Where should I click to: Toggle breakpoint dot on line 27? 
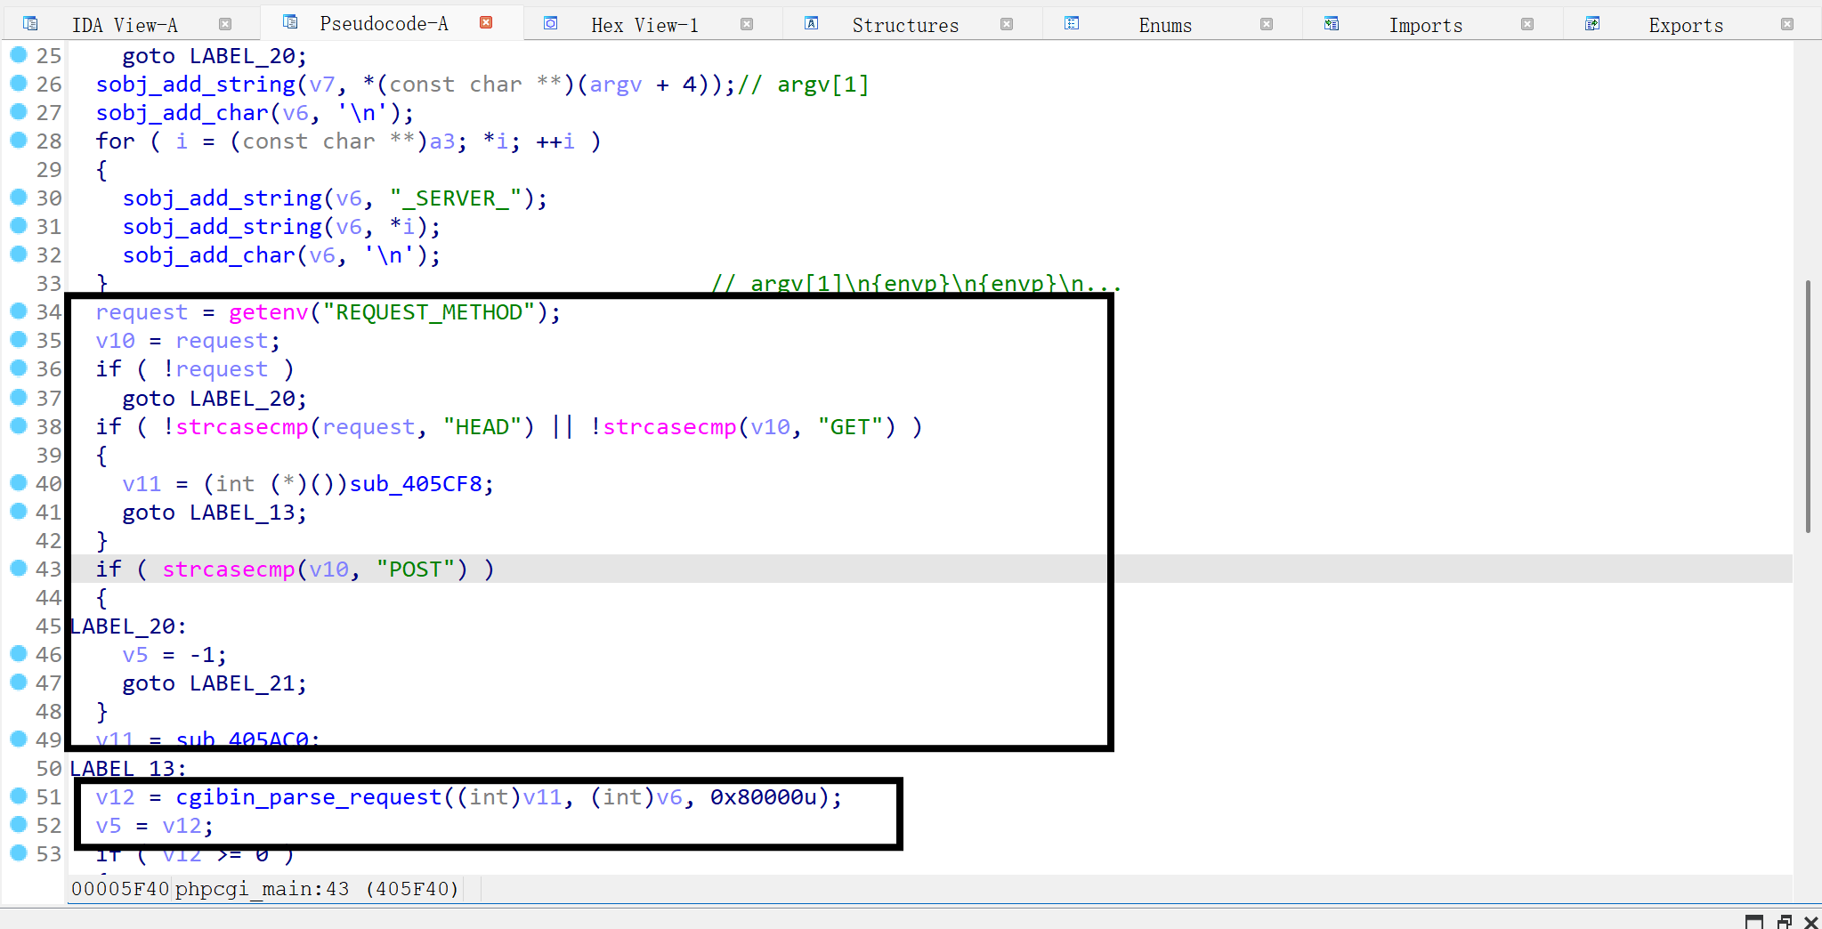coord(19,112)
